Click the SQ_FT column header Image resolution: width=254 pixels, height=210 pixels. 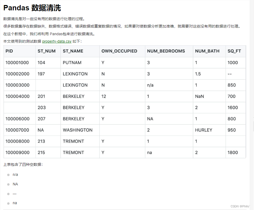coord(236,51)
